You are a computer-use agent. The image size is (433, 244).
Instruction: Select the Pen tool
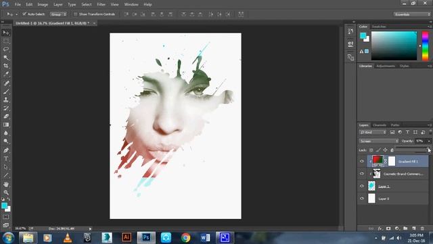(6, 150)
